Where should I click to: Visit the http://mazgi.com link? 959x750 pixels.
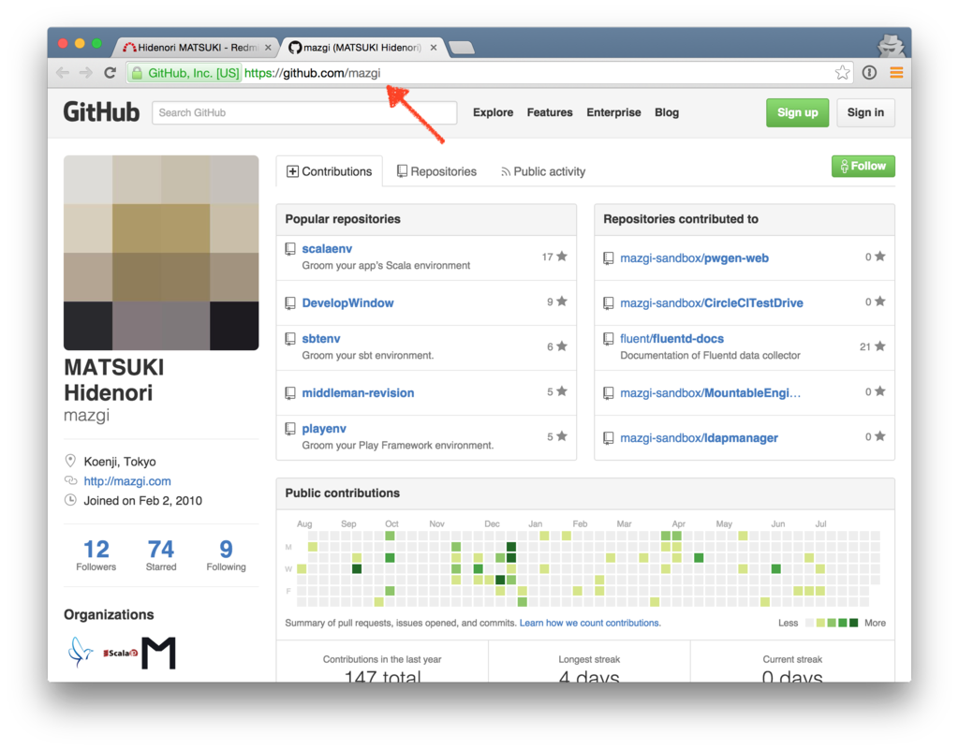coord(127,481)
